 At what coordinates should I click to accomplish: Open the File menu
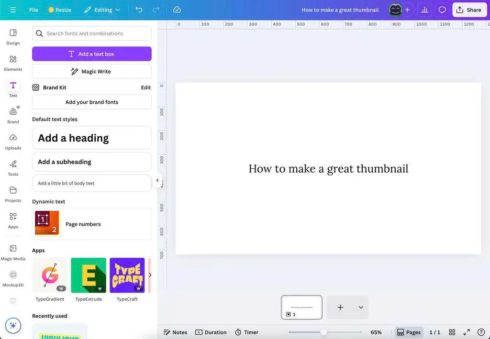pos(33,10)
